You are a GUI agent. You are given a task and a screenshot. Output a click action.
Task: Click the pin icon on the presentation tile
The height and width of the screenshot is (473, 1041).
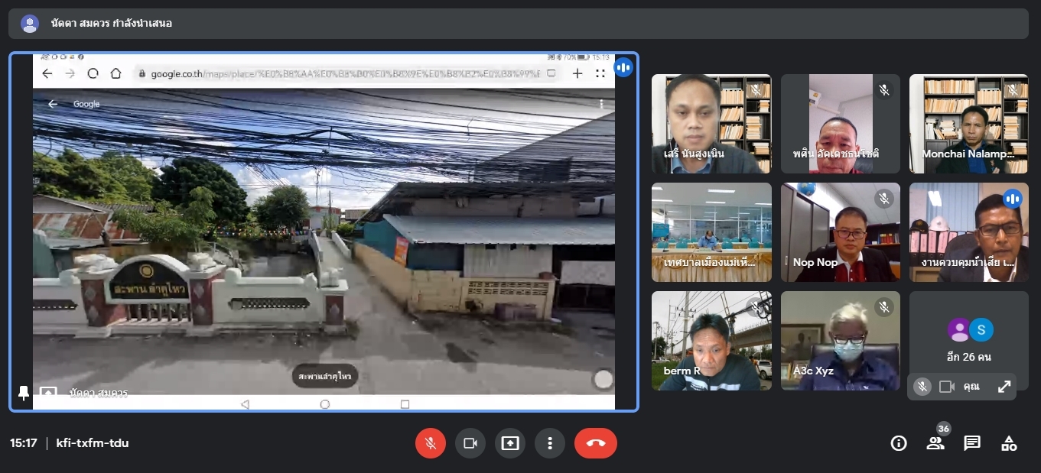pos(23,393)
